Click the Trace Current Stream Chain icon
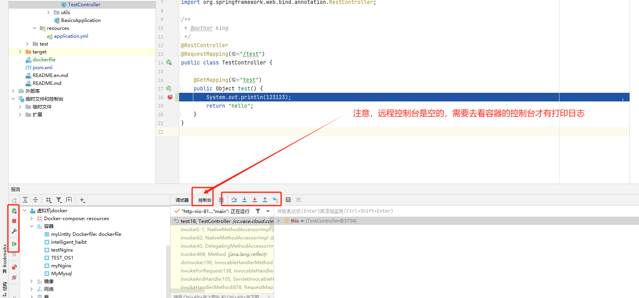The width and height of the screenshot is (639, 298). (x=298, y=200)
